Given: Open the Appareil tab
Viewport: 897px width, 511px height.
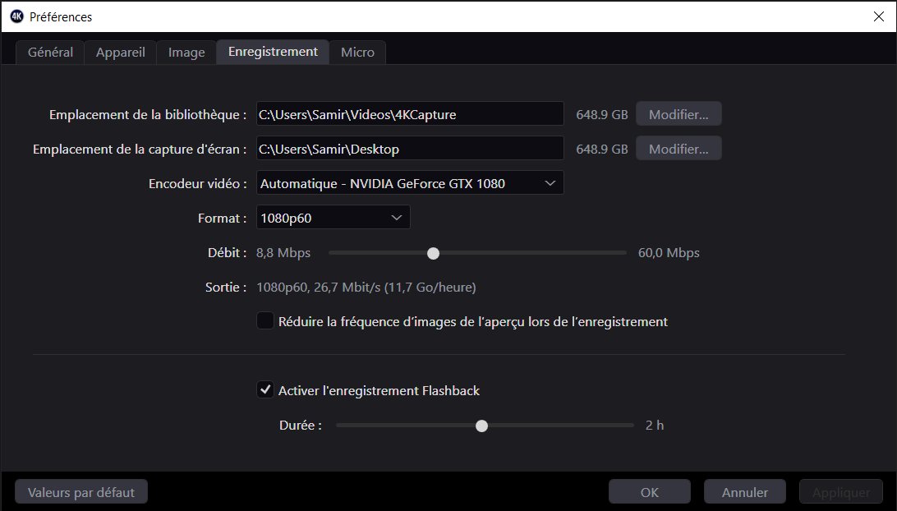Looking at the screenshot, I should pyautogui.click(x=120, y=53).
